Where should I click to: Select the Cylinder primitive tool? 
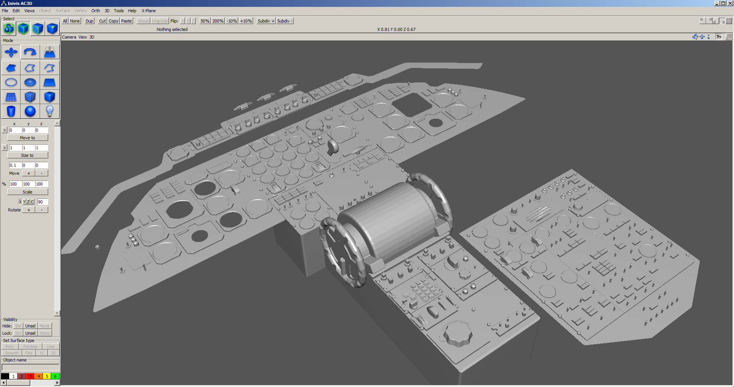coord(11,111)
